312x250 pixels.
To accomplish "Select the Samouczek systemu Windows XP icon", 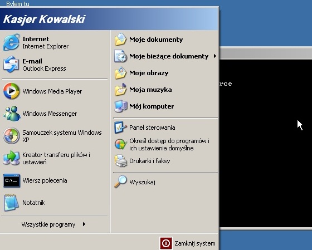I will (x=11, y=136).
